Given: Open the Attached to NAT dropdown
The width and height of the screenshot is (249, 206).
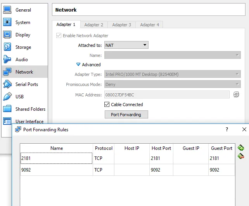Looking at the screenshot, I should [126, 45].
